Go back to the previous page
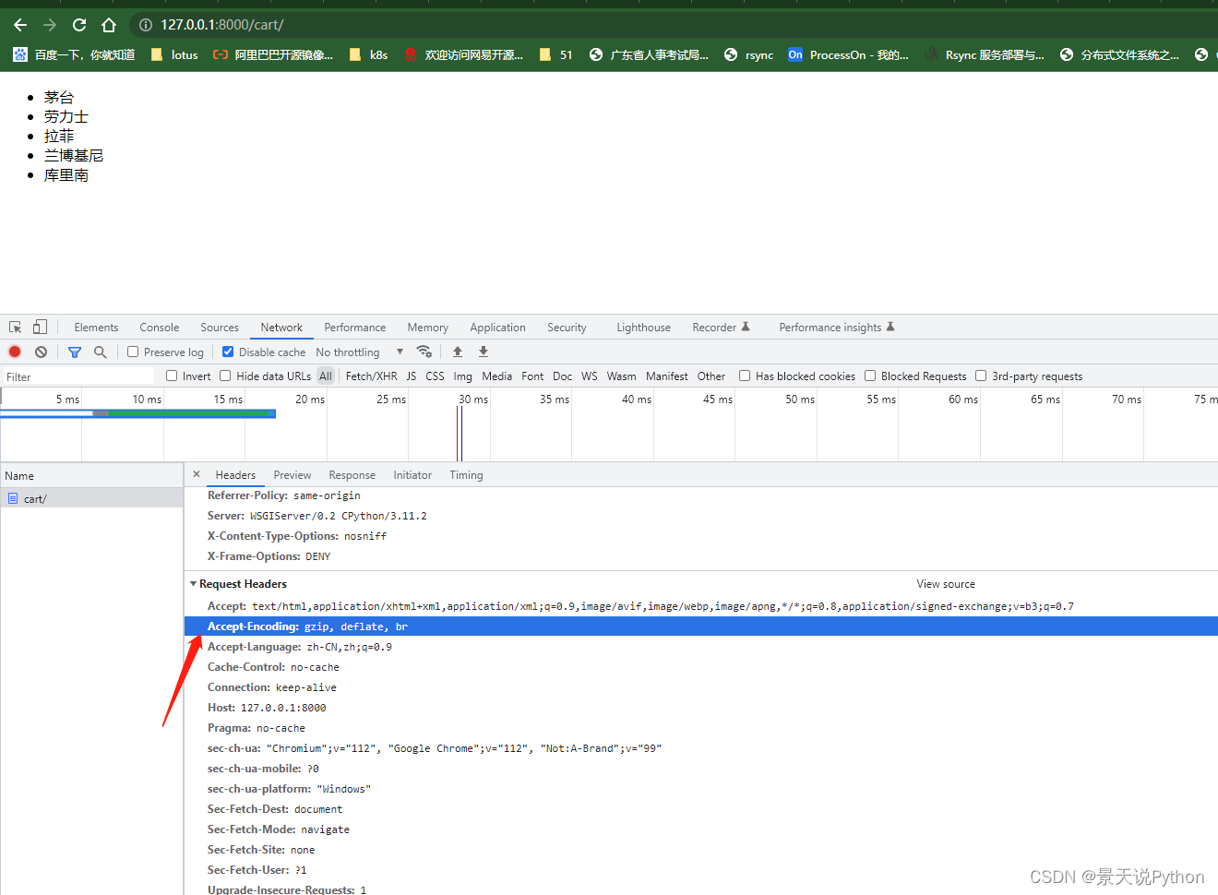 tap(20, 25)
